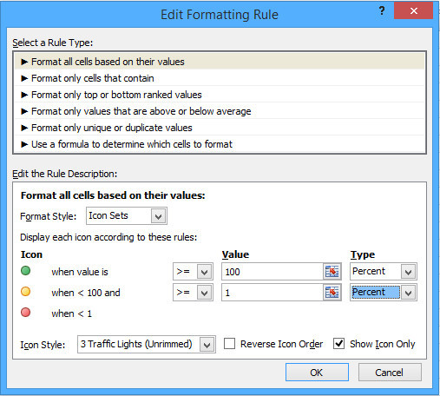
Task: Enable Reverse Icon Order checkbox
Action: [x=229, y=344]
